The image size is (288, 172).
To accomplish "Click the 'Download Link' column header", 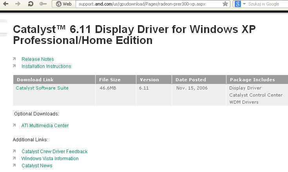I will [x=54, y=80].
